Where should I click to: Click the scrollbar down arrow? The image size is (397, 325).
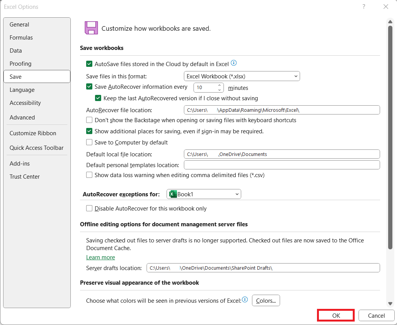pyautogui.click(x=390, y=303)
